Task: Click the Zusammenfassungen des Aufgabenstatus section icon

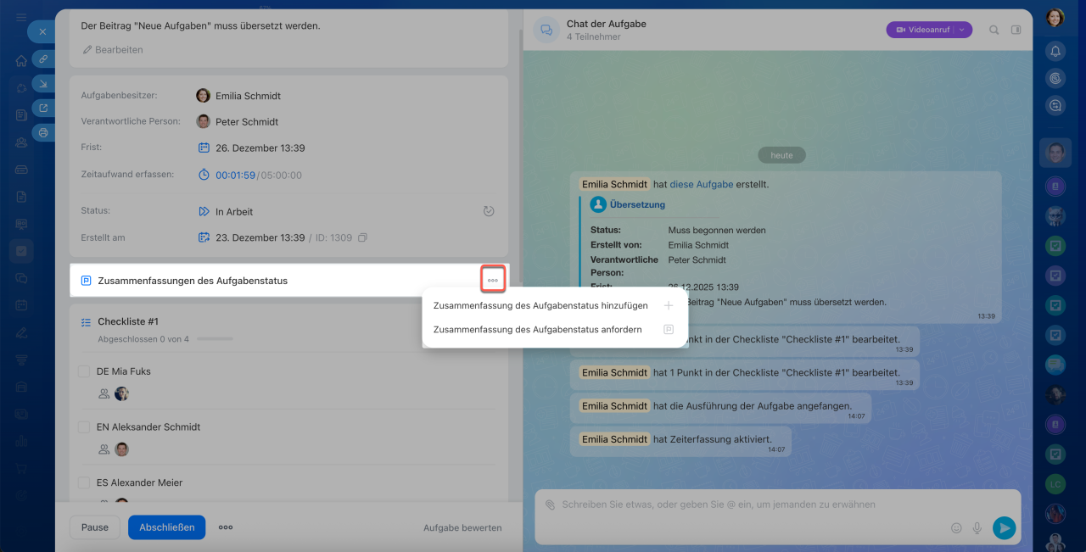Action: click(x=86, y=281)
